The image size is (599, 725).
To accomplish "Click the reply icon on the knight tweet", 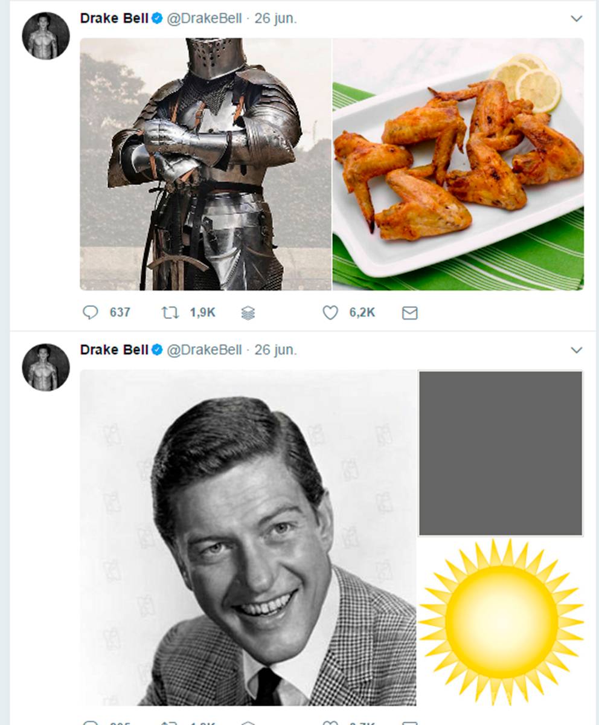I will pyautogui.click(x=91, y=312).
